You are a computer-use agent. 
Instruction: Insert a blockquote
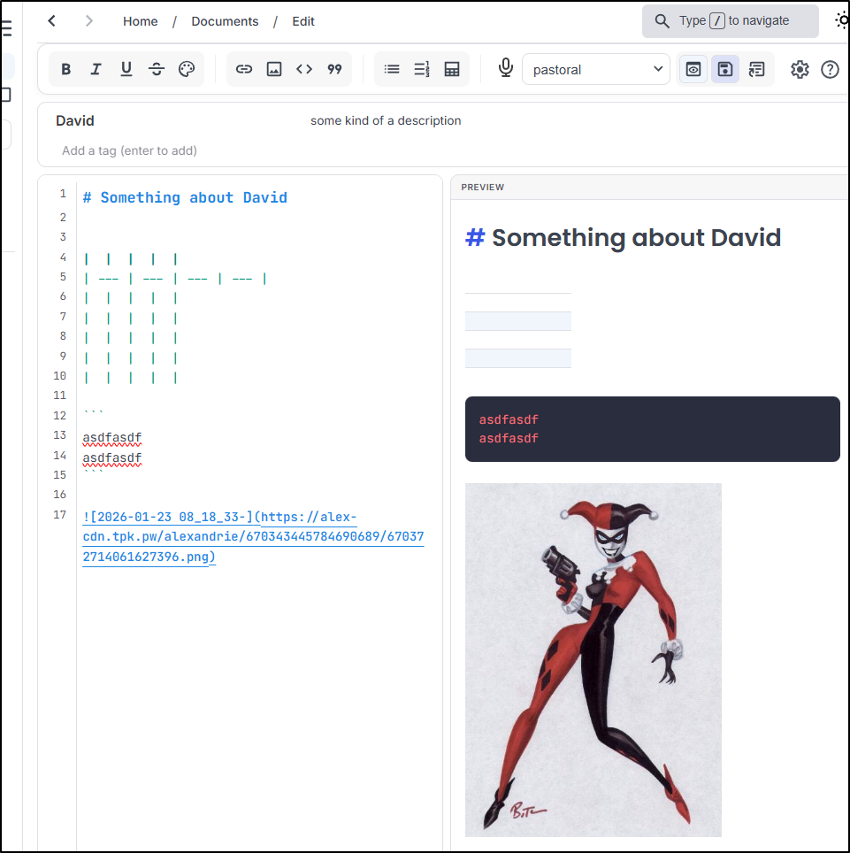pos(334,69)
